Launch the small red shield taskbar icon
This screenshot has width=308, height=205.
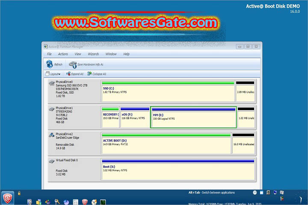tap(85, 202)
